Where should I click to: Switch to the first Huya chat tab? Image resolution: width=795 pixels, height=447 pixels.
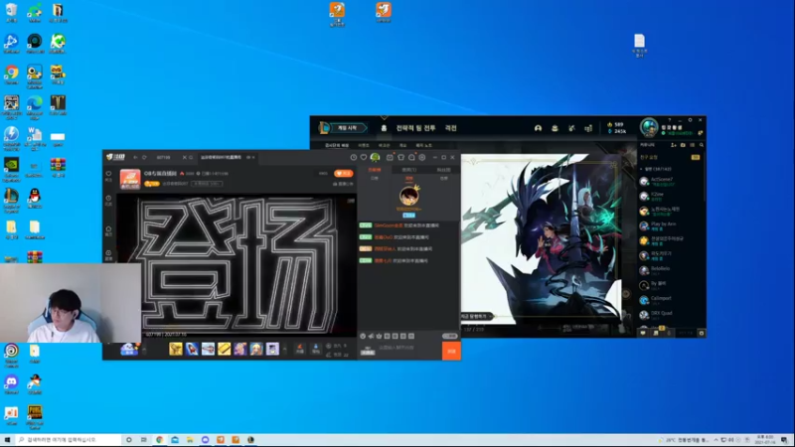375,170
